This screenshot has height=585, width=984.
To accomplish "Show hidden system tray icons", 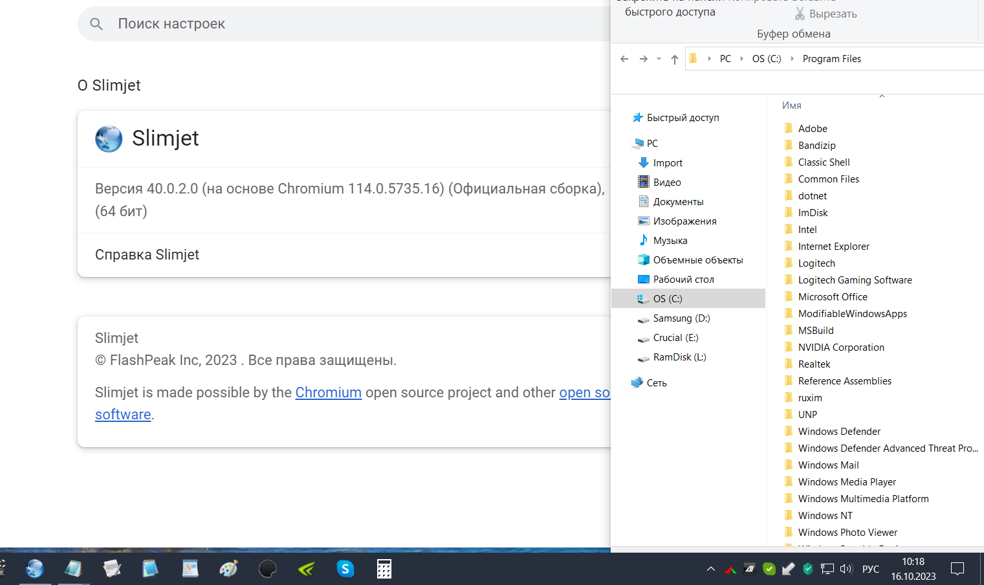I will pyautogui.click(x=711, y=569).
